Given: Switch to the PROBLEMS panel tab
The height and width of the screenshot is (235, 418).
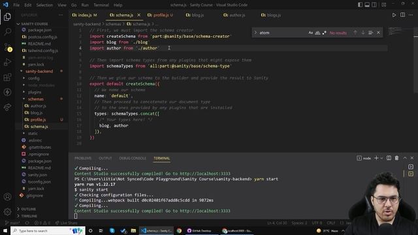Looking at the screenshot, I should [83, 158].
